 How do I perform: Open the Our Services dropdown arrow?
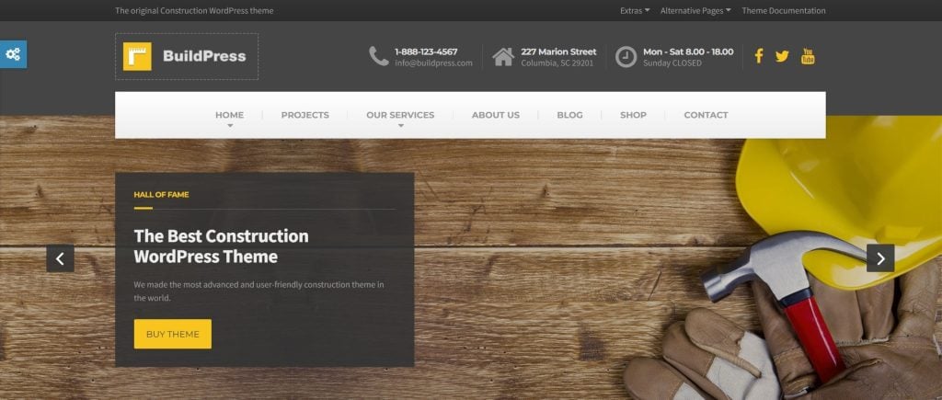[401, 126]
